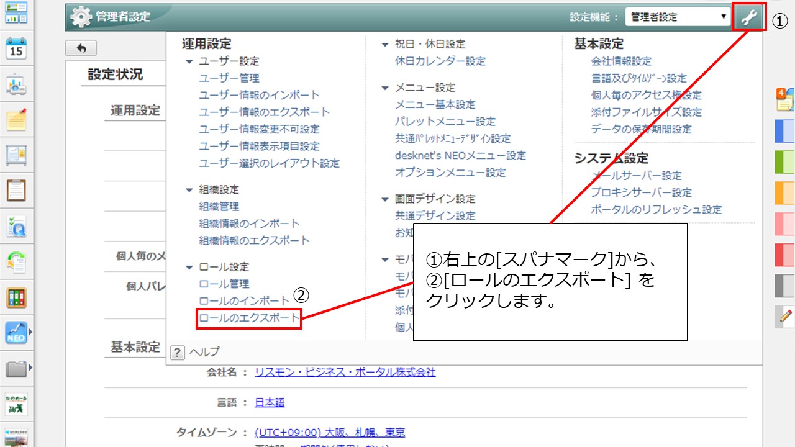Click the pencil edit icon on right
The image size is (795, 447).
tap(786, 316)
